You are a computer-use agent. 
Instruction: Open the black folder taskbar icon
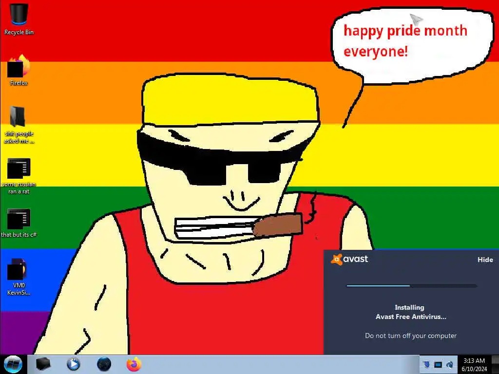point(43,364)
